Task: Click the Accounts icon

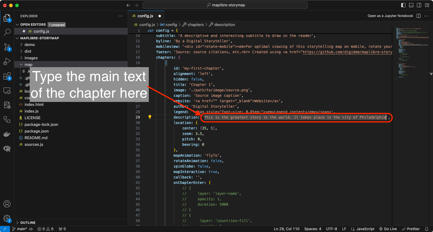Action: [x=7, y=204]
